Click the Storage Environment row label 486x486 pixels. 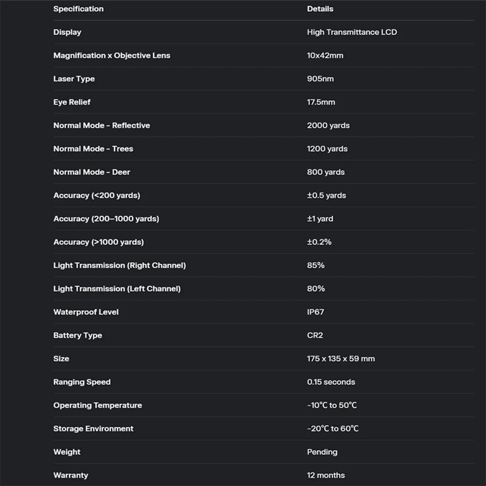click(x=93, y=429)
